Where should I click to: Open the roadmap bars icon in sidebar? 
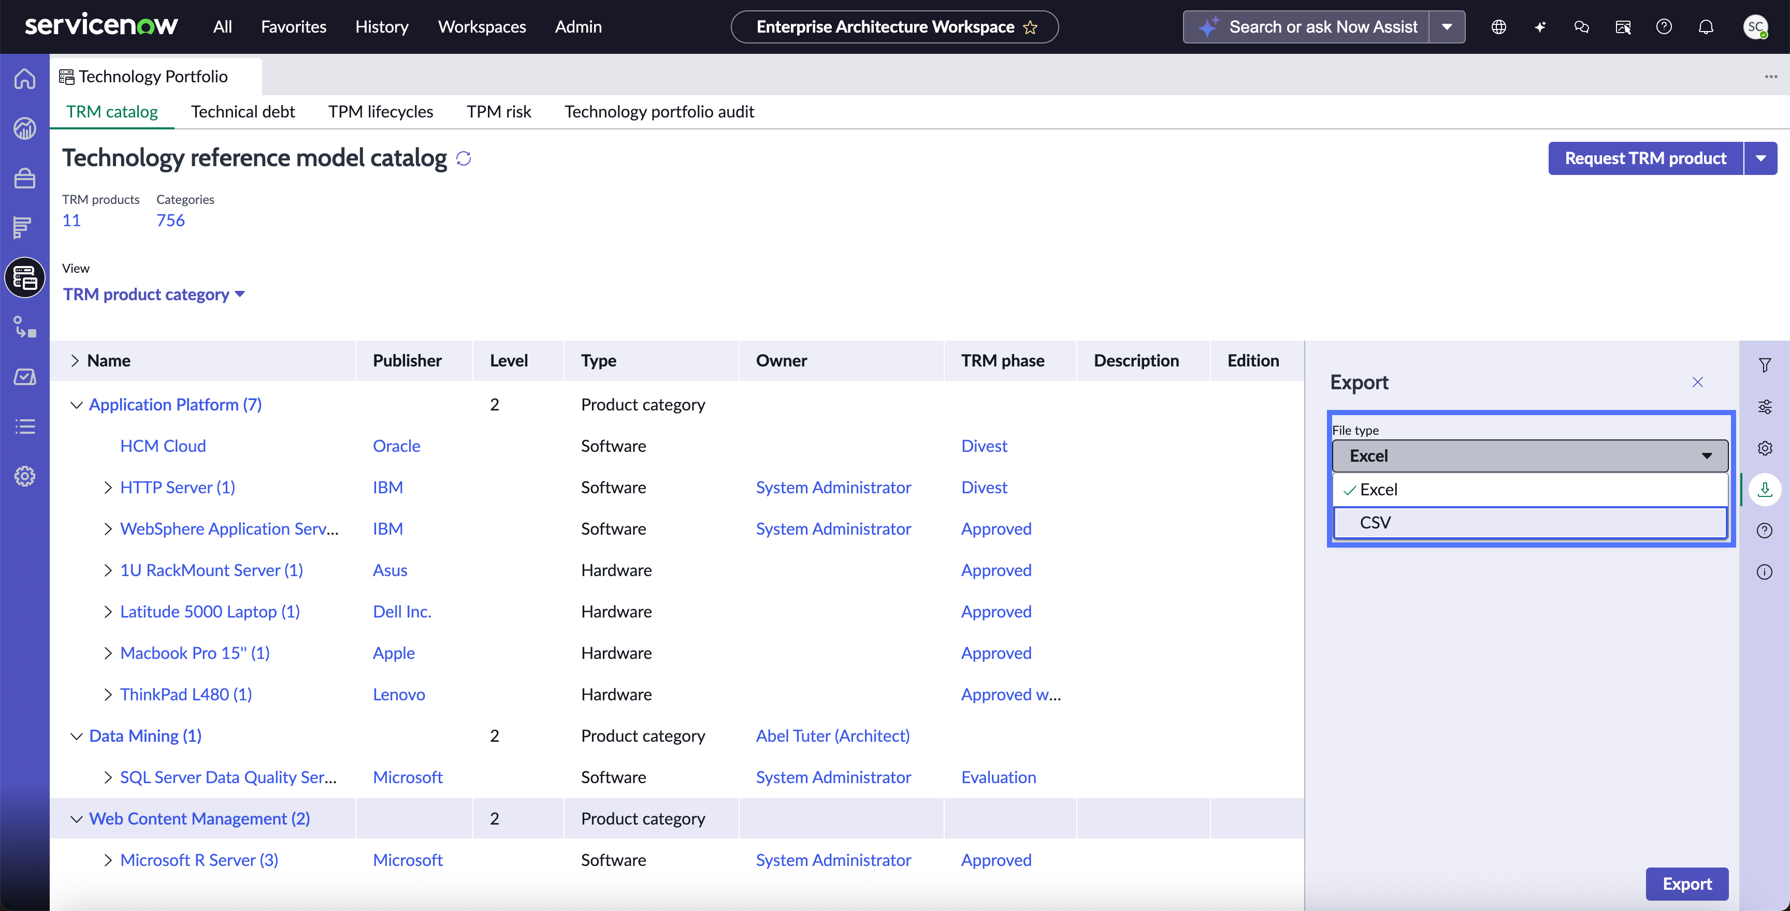click(x=23, y=228)
